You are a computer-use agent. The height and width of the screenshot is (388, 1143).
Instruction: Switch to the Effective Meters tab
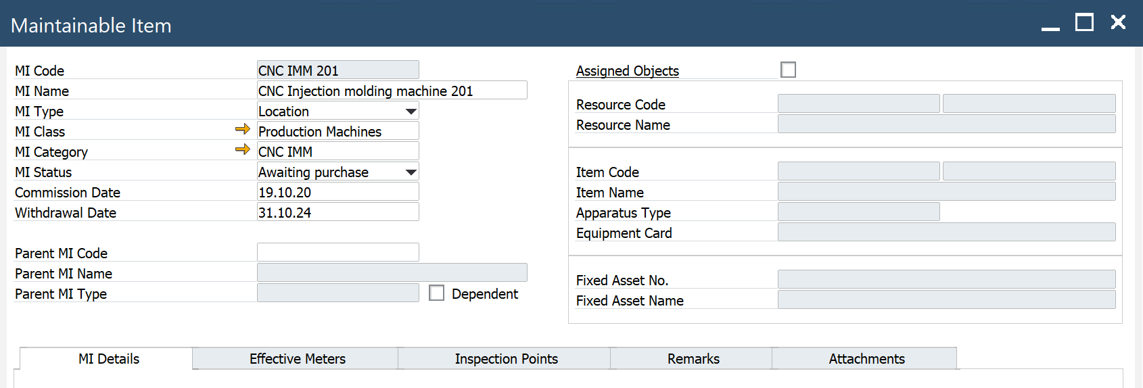297,359
